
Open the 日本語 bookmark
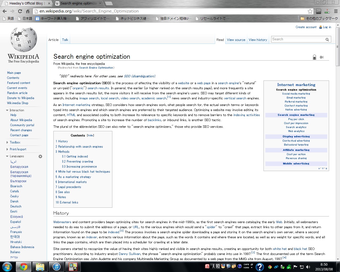25,18
